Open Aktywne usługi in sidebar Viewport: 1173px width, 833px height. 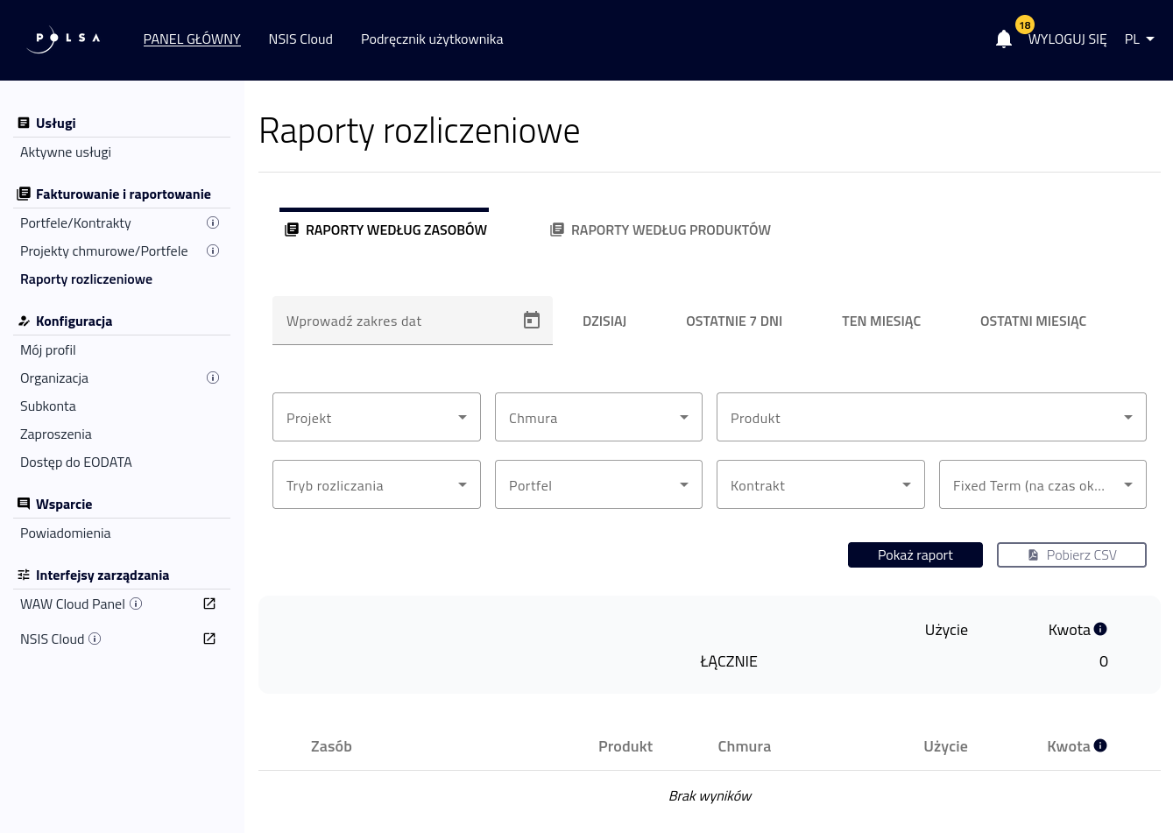coord(66,152)
